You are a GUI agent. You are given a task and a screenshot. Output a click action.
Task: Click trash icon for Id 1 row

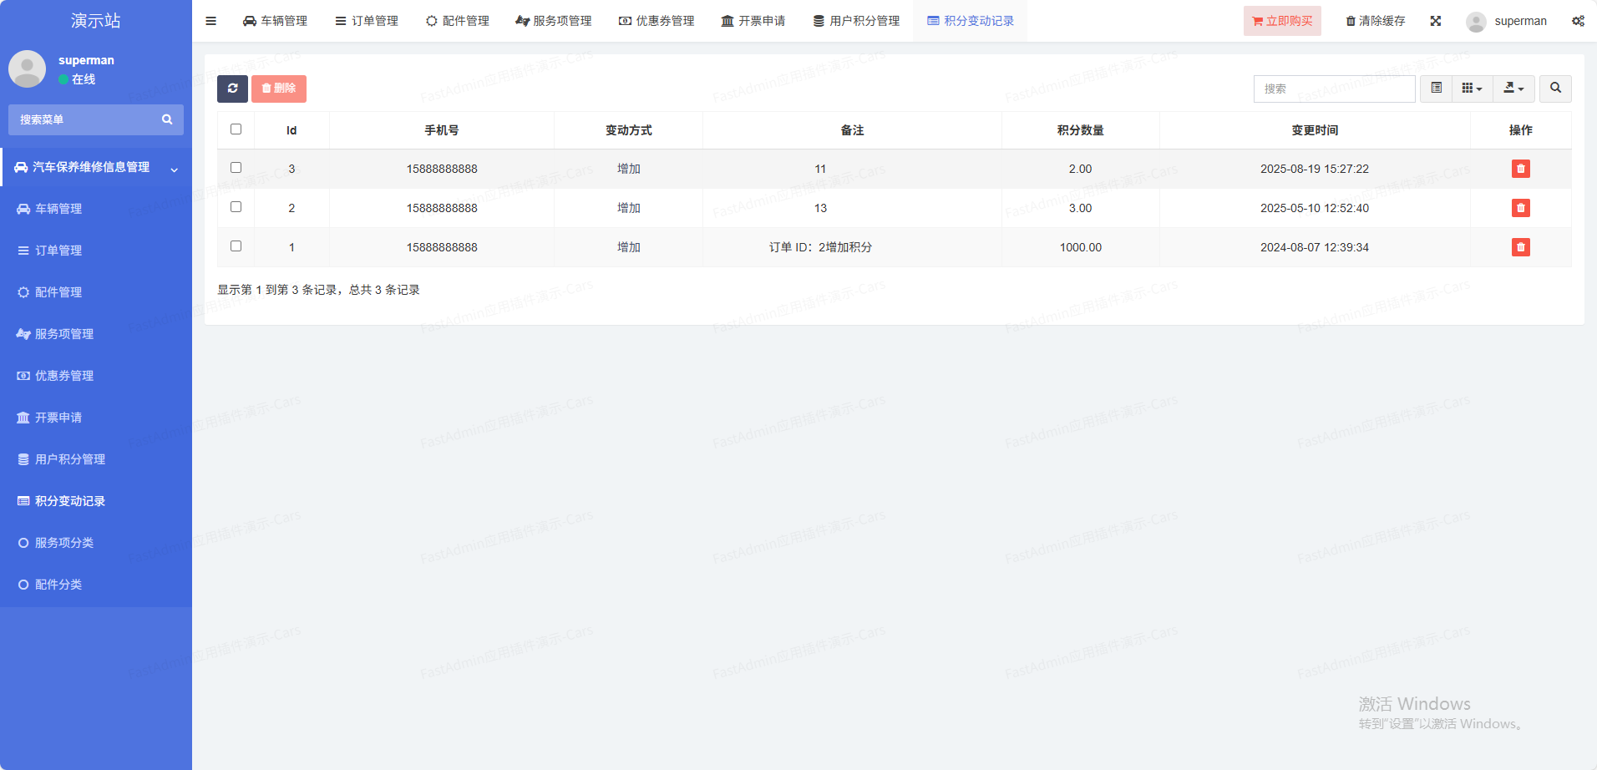pyautogui.click(x=1520, y=247)
